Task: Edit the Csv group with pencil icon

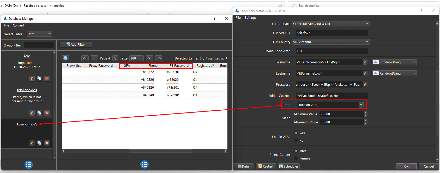Action: coord(32,78)
